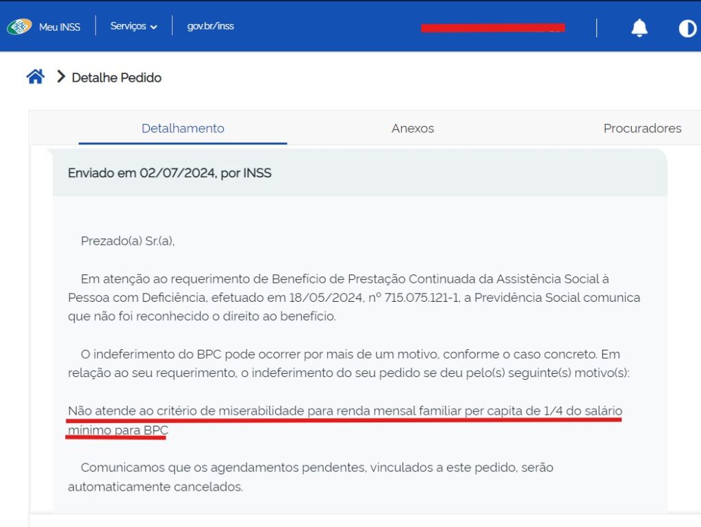This screenshot has height=527, width=701.
Task: Switch to the Detalhamento tab
Action: (x=183, y=128)
